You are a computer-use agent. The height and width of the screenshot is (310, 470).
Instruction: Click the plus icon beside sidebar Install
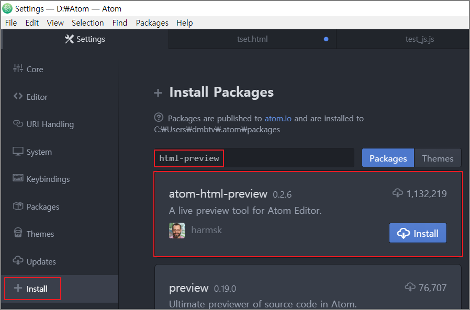click(x=18, y=288)
